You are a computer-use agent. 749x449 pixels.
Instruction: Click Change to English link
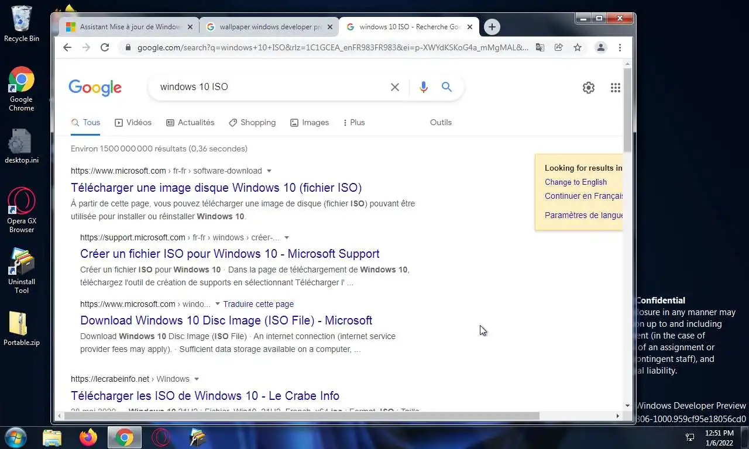pyautogui.click(x=575, y=182)
